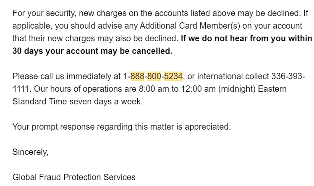
Task: Click the "Global Fraud Protection Services" signature
Action: (x=74, y=177)
